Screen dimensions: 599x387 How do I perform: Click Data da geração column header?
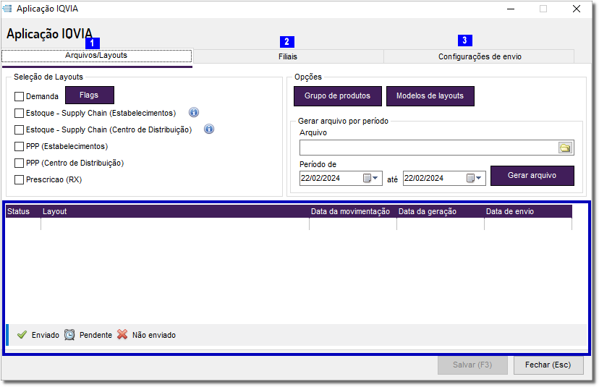pyautogui.click(x=440, y=211)
